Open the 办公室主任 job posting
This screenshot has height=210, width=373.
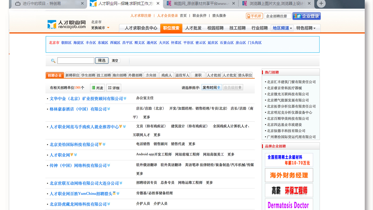click(145, 98)
